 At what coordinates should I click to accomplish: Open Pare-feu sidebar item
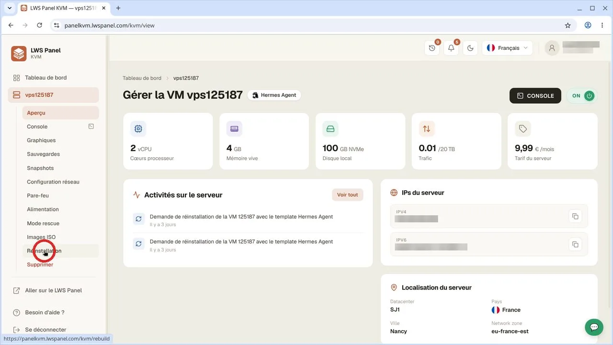pos(60,195)
